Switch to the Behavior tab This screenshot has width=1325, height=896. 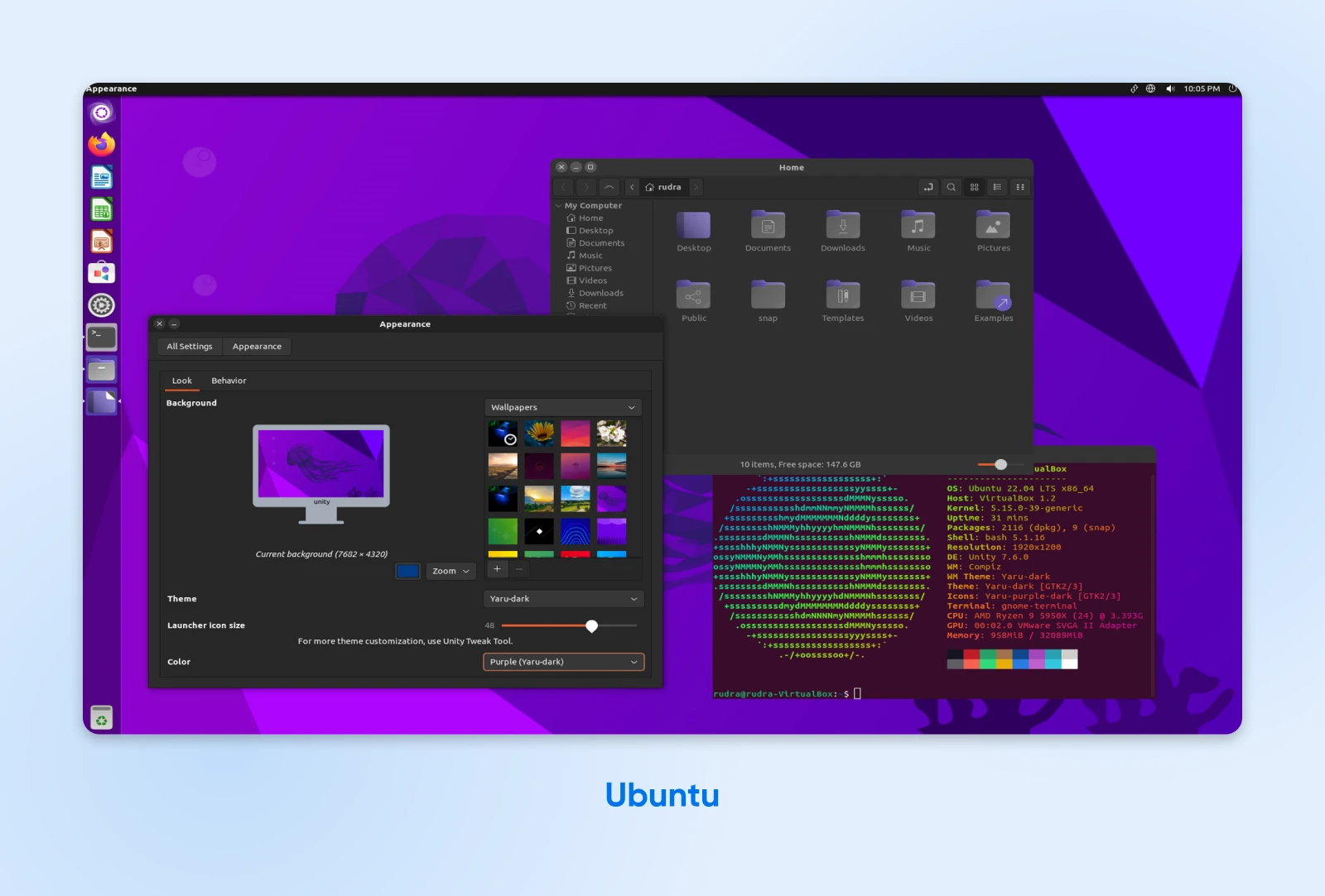click(x=229, y=381)
